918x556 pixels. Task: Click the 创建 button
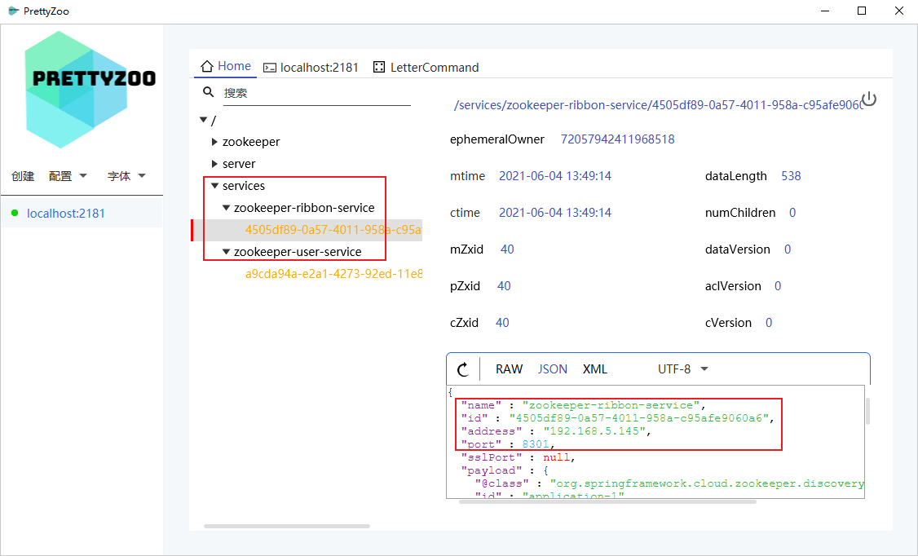[x=23, y=176]
